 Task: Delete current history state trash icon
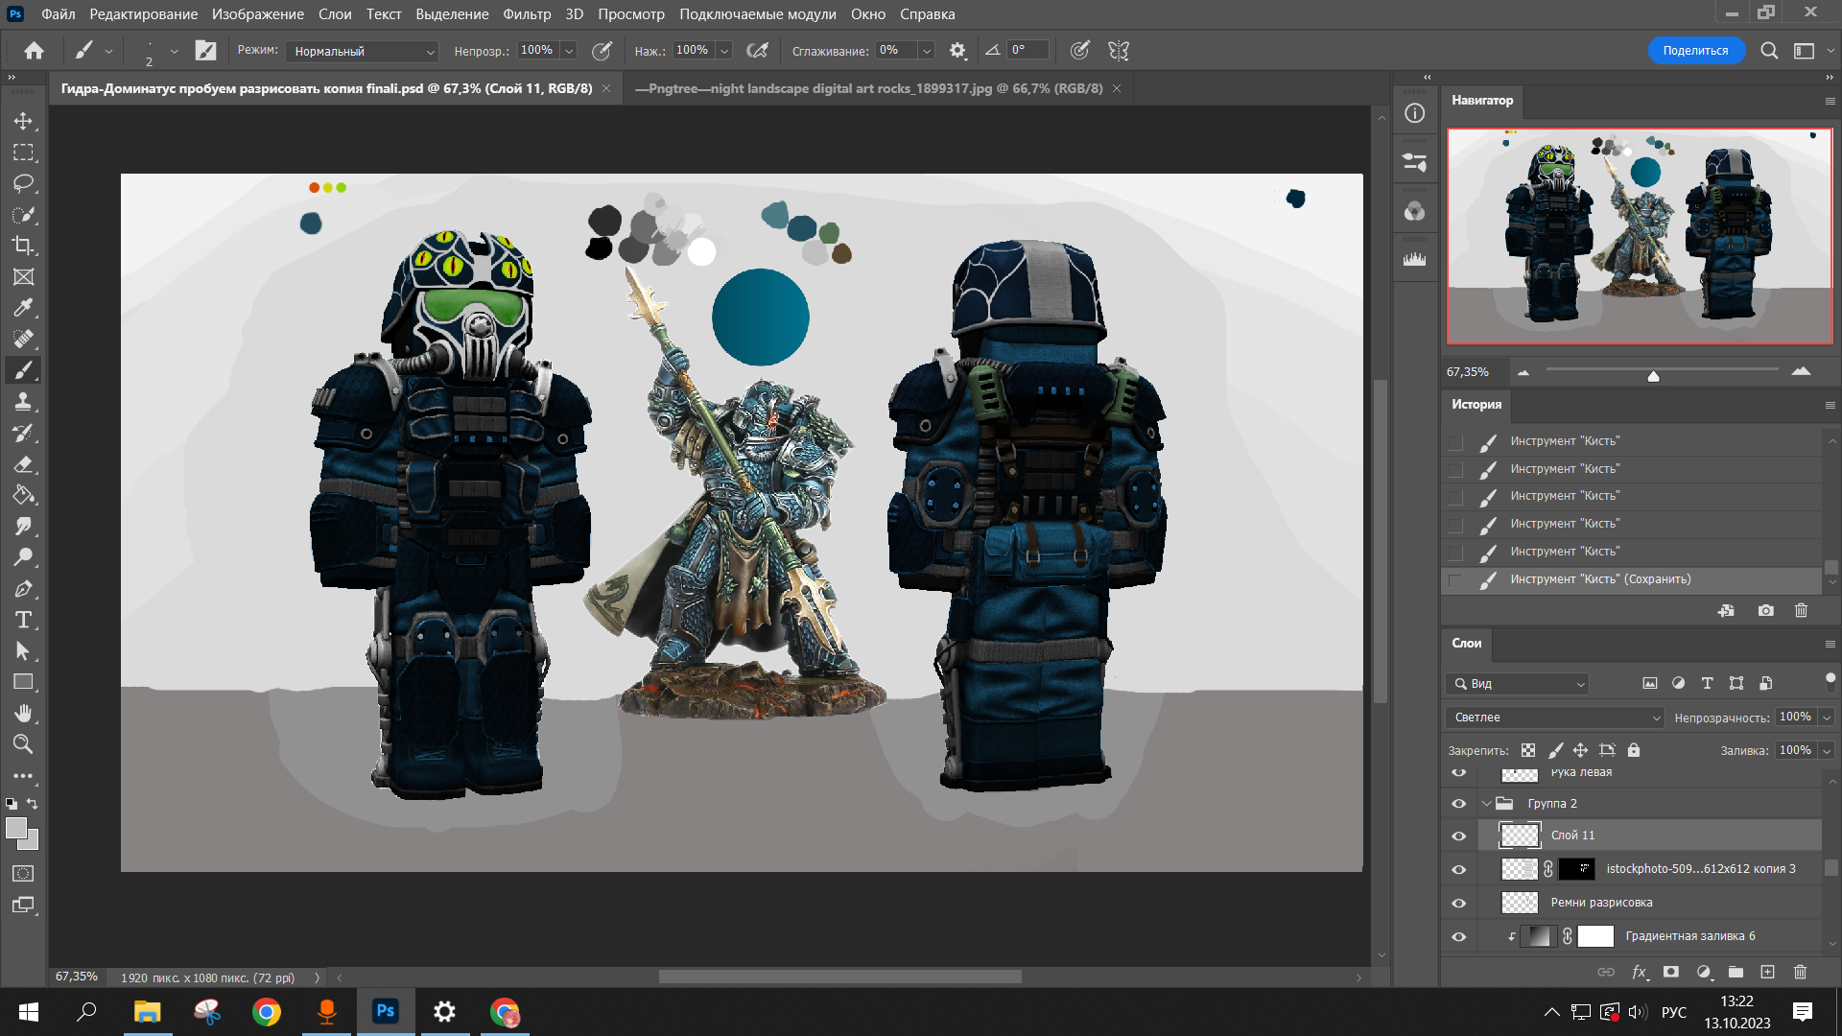[x=1801, y=611]
